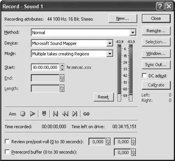Enable the Prerecord buffer checkbox
This screenshot has height=161, width=175.
(7, 152)
